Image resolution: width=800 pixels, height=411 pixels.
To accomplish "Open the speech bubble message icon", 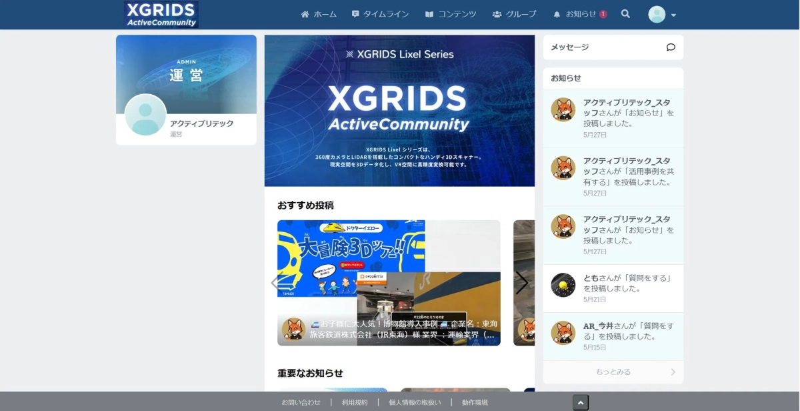I will [671, 47].
